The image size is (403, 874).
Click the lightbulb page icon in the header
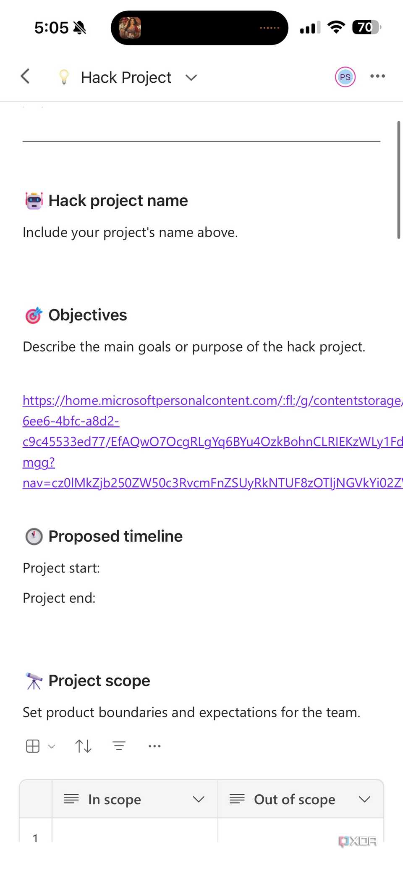click(x=64, y=77)
